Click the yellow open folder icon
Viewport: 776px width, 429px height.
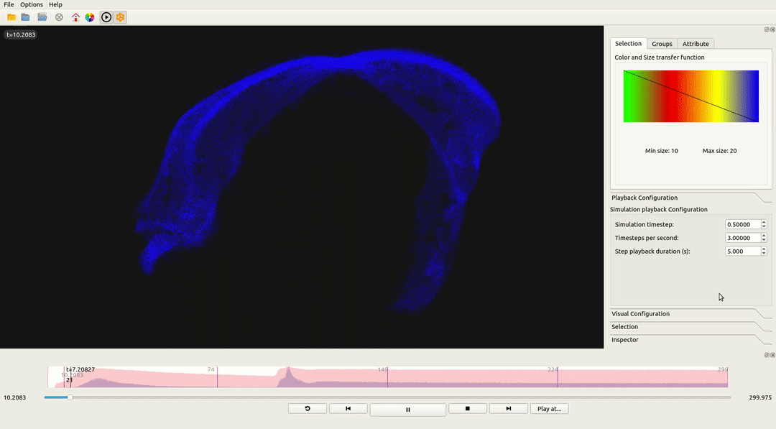pyautogui.click(x=11, y=17)
